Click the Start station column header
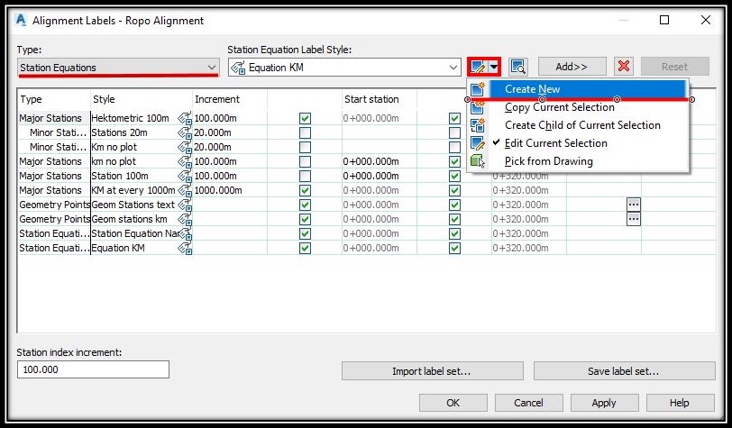The height and width of the screenshot is (428, 732). tap(379, 99)
